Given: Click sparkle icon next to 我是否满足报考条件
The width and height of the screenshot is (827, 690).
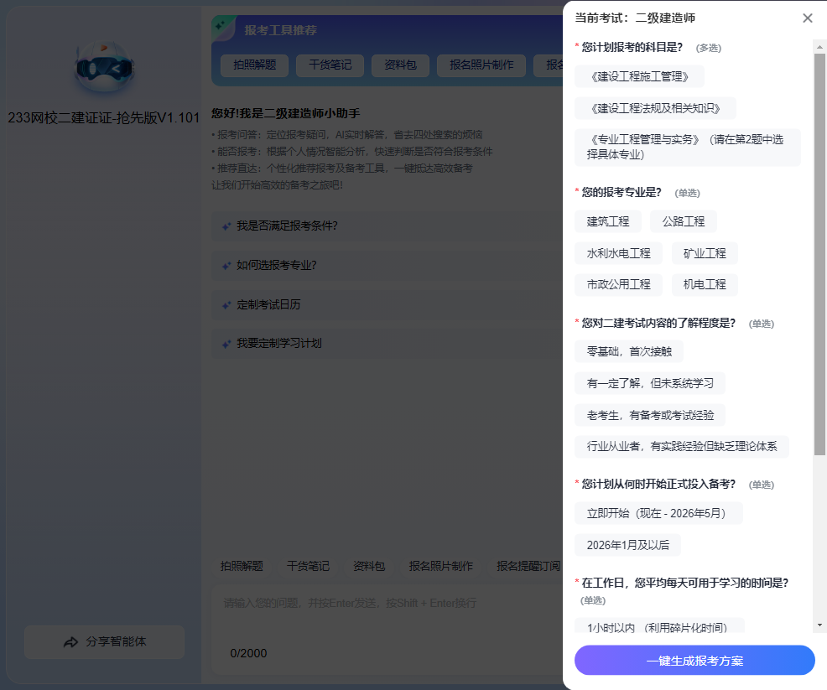Looking at the screenshot, I should pyautogui.click(x=226, y=226).
